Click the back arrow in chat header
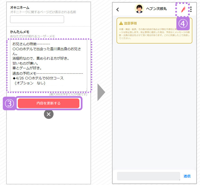The height and width of the screenshot is (185, 200). coord(117,10)
